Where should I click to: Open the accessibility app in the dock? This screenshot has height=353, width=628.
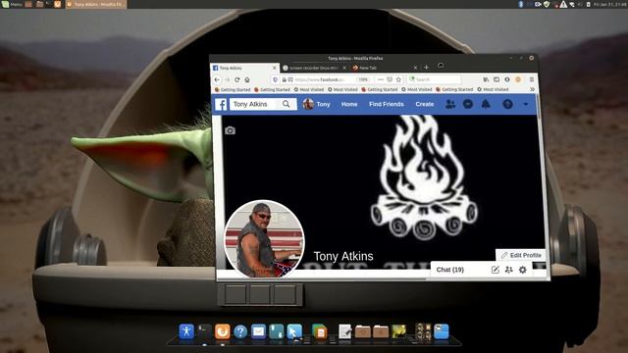186,331
